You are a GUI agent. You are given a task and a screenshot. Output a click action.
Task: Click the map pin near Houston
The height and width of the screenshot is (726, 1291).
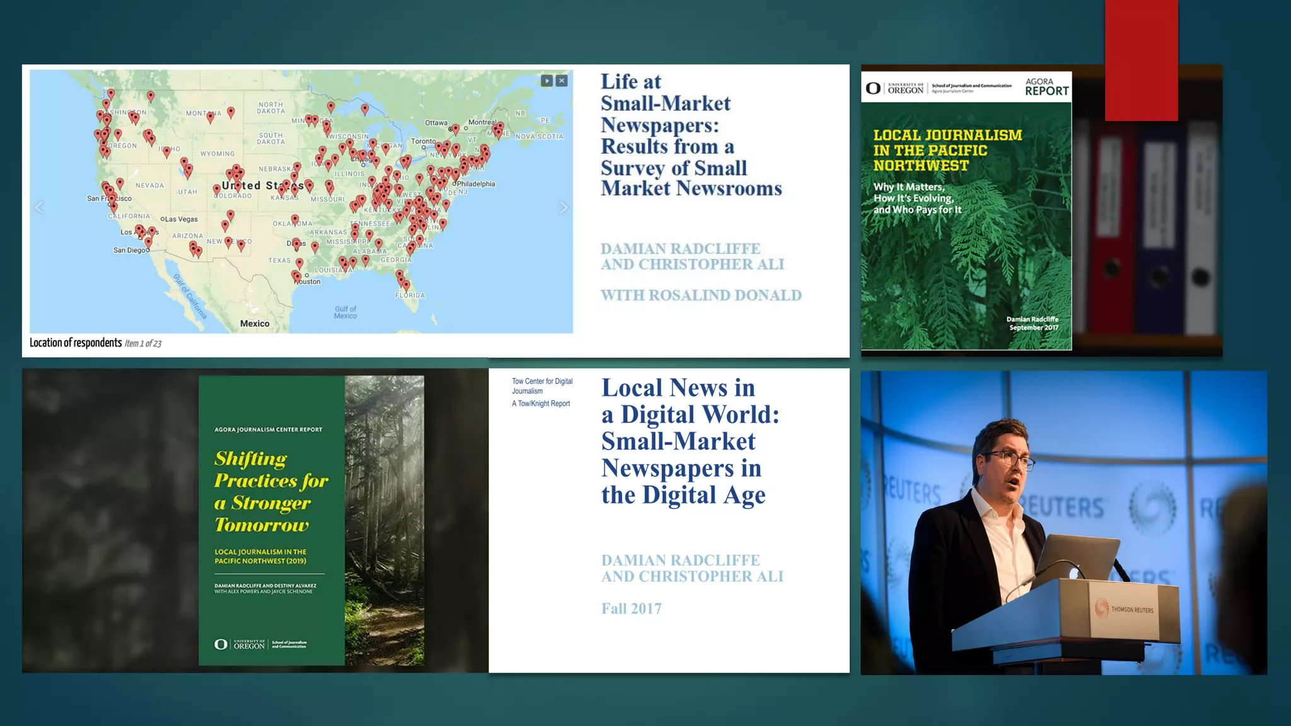(x=296, y=276)
